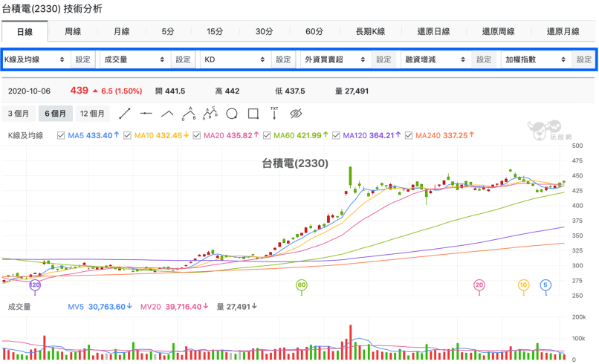
Task: Uncheck the MA20 moving average checkbox
Action: [197, 136]
